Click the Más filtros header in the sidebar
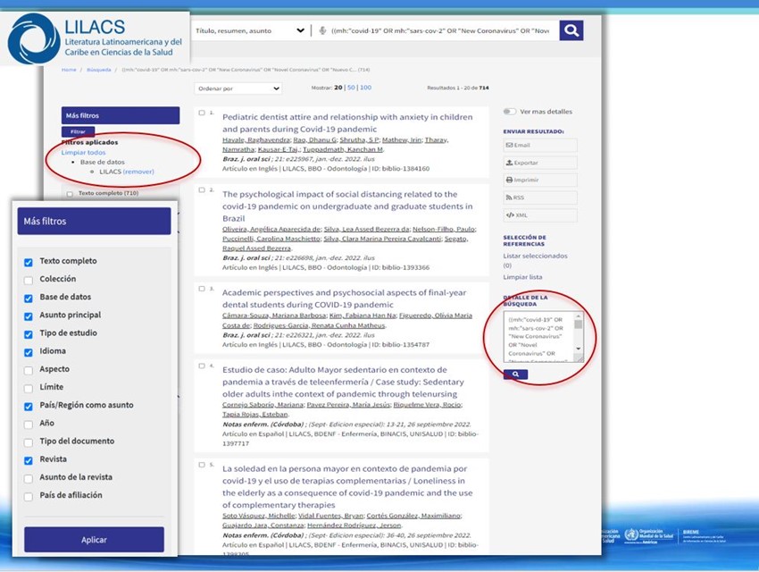Image resolution: width=759 pixels, height=572 pixels. [x=121, y=115]
